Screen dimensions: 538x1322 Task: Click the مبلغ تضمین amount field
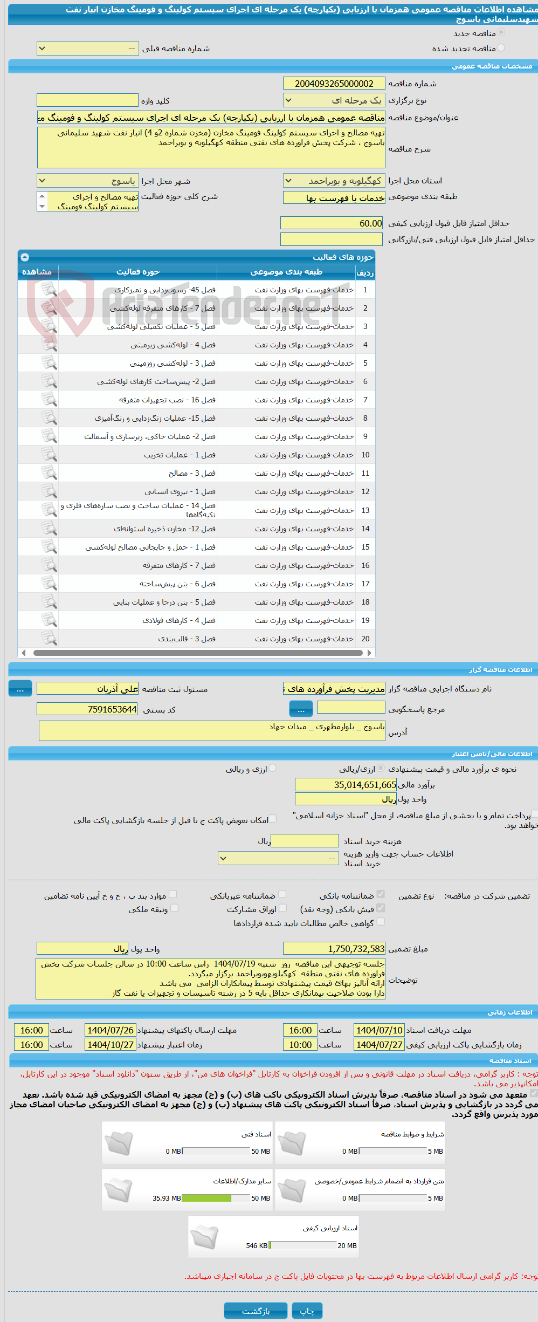(334, 949)
